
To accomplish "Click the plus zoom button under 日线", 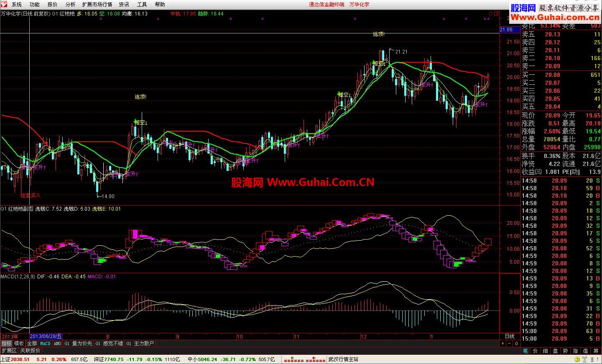I will (x=503, y=344).
